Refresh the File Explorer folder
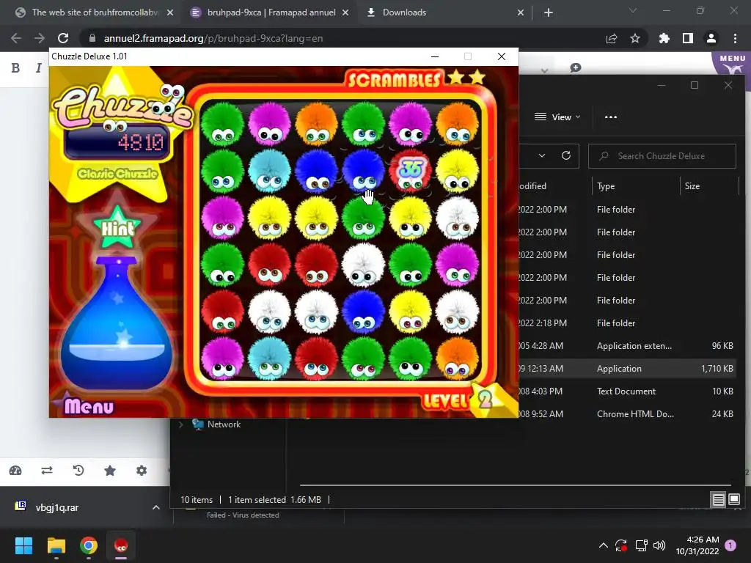The width and height of the screenshot is (751, 563). (566, 155)
